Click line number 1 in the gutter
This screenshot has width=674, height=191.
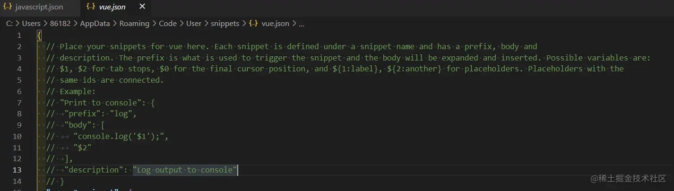coord(19,35)
